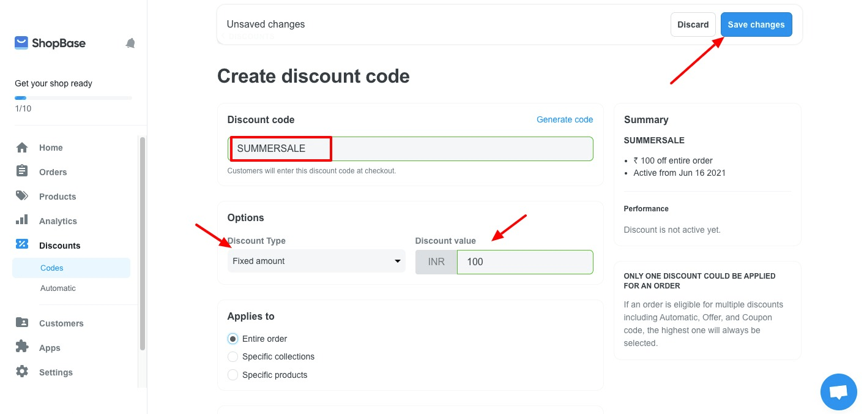Open Orders via clipboard icon

tap(22, 171)
